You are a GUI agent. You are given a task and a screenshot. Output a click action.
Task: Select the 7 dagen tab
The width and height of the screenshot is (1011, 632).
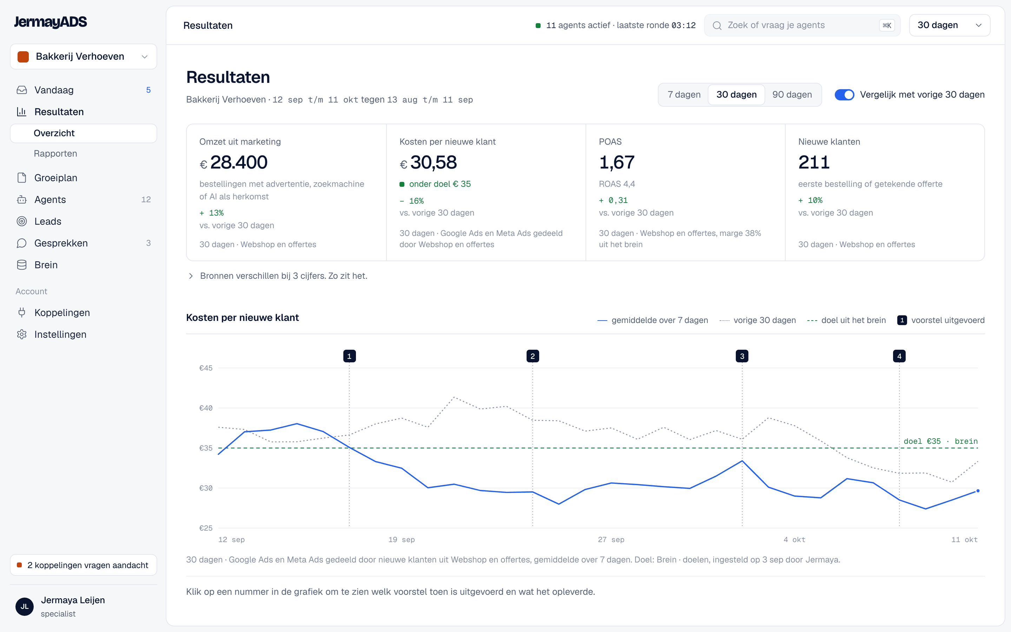pyautogui.click(x=684, y=94)
